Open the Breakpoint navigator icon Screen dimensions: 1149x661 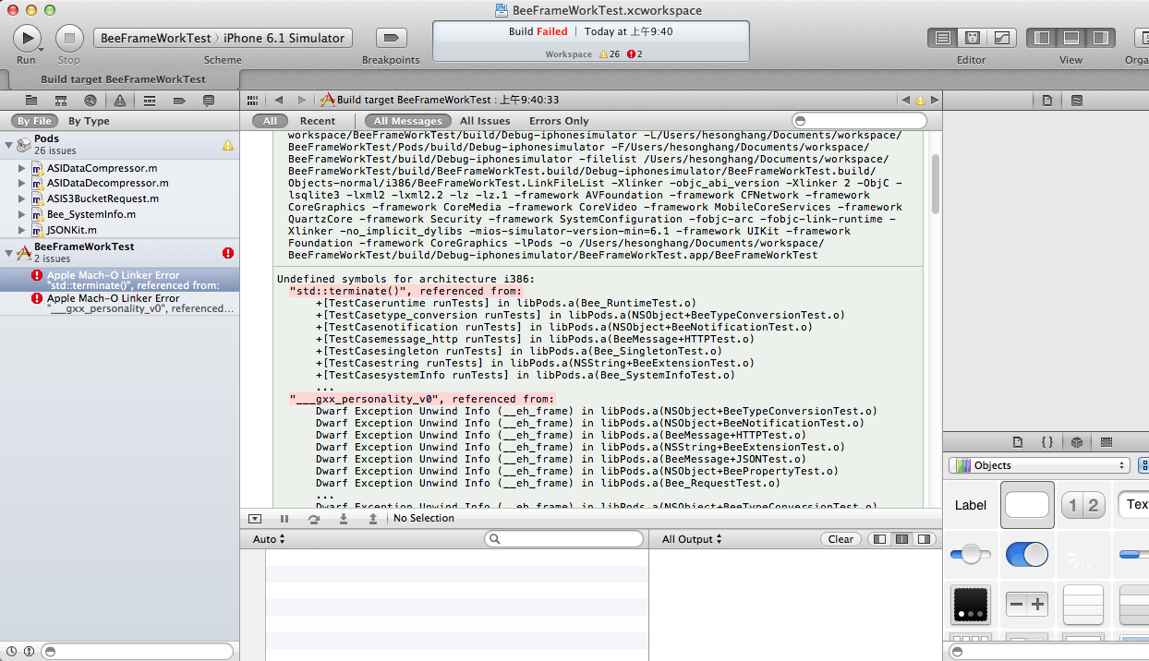pos(178,100)
